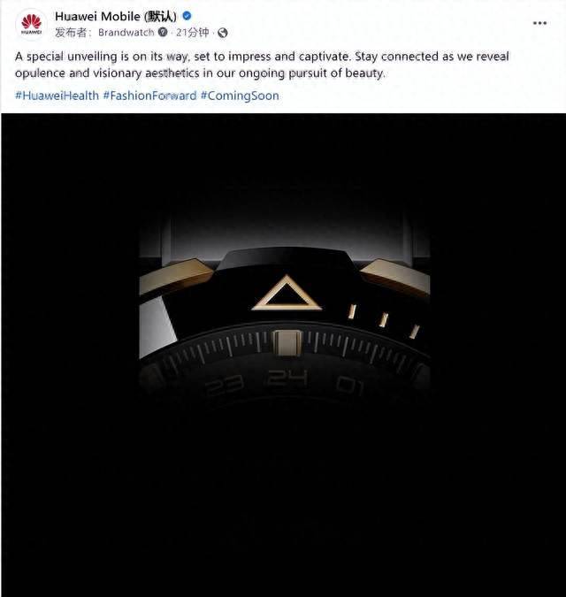The width and height of the screenshot is (566, 597).
Task: Open the Huawei logo profile picture
Action: pos(31,24)
